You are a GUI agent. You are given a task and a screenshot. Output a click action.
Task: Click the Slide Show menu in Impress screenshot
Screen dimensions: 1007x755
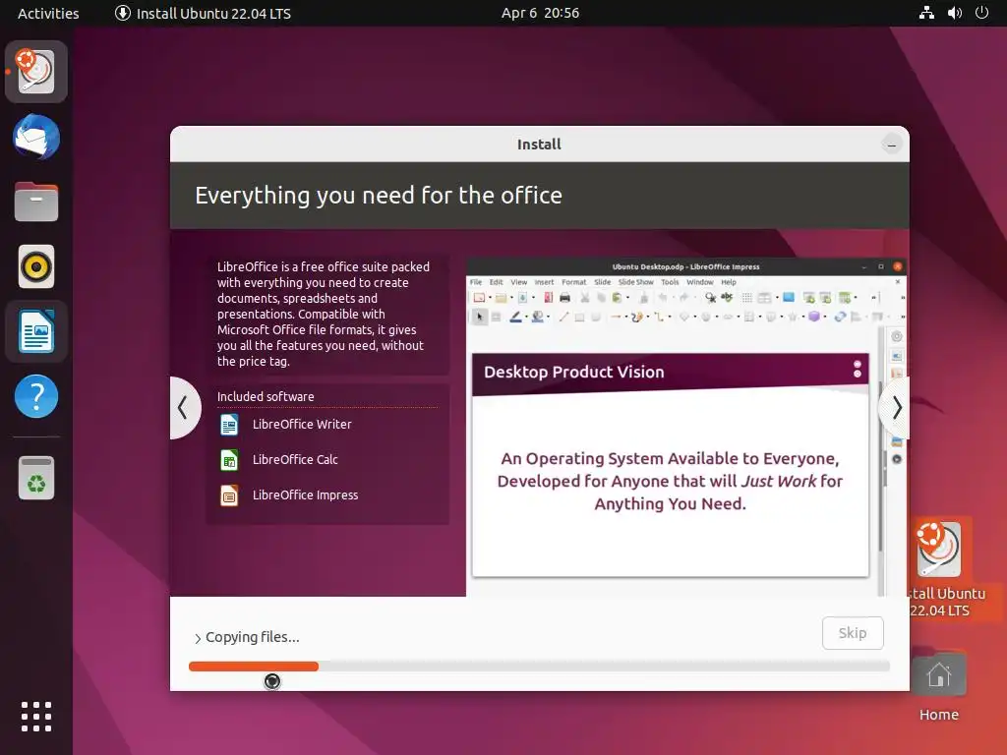coord(635,282)
